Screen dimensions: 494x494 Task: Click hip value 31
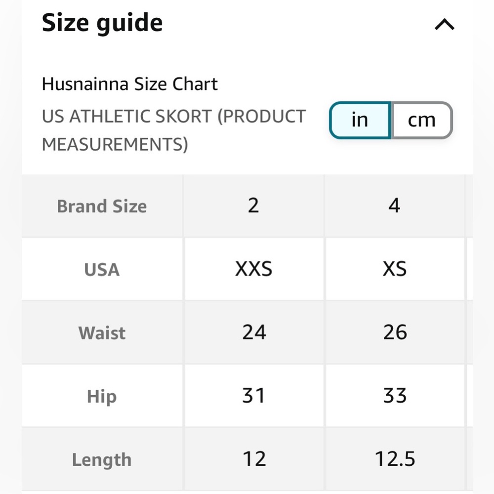click(253, 396)
